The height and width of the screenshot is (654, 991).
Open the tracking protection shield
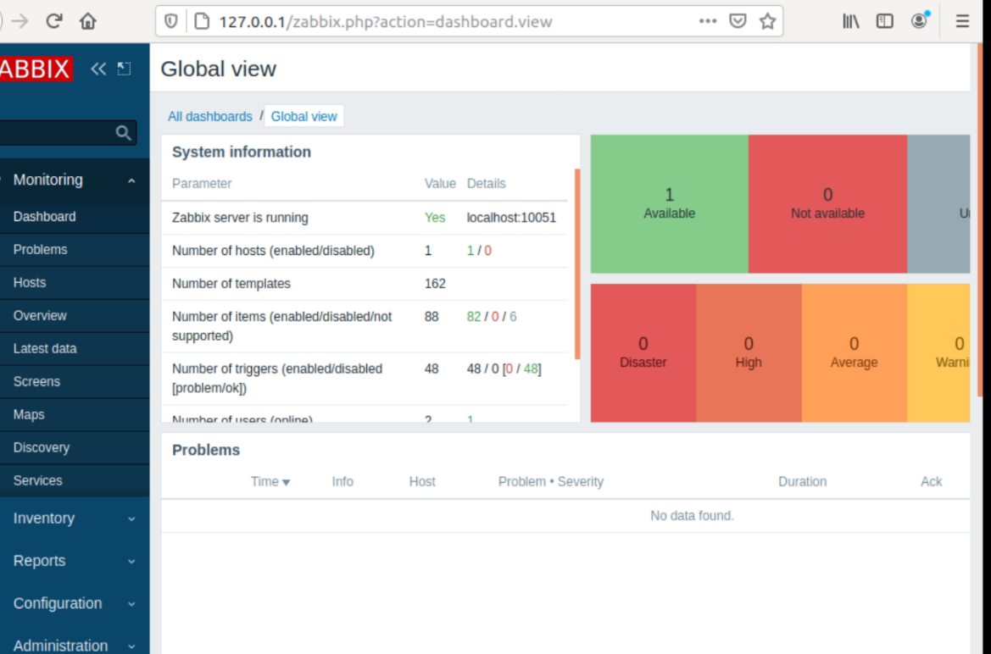170,20
